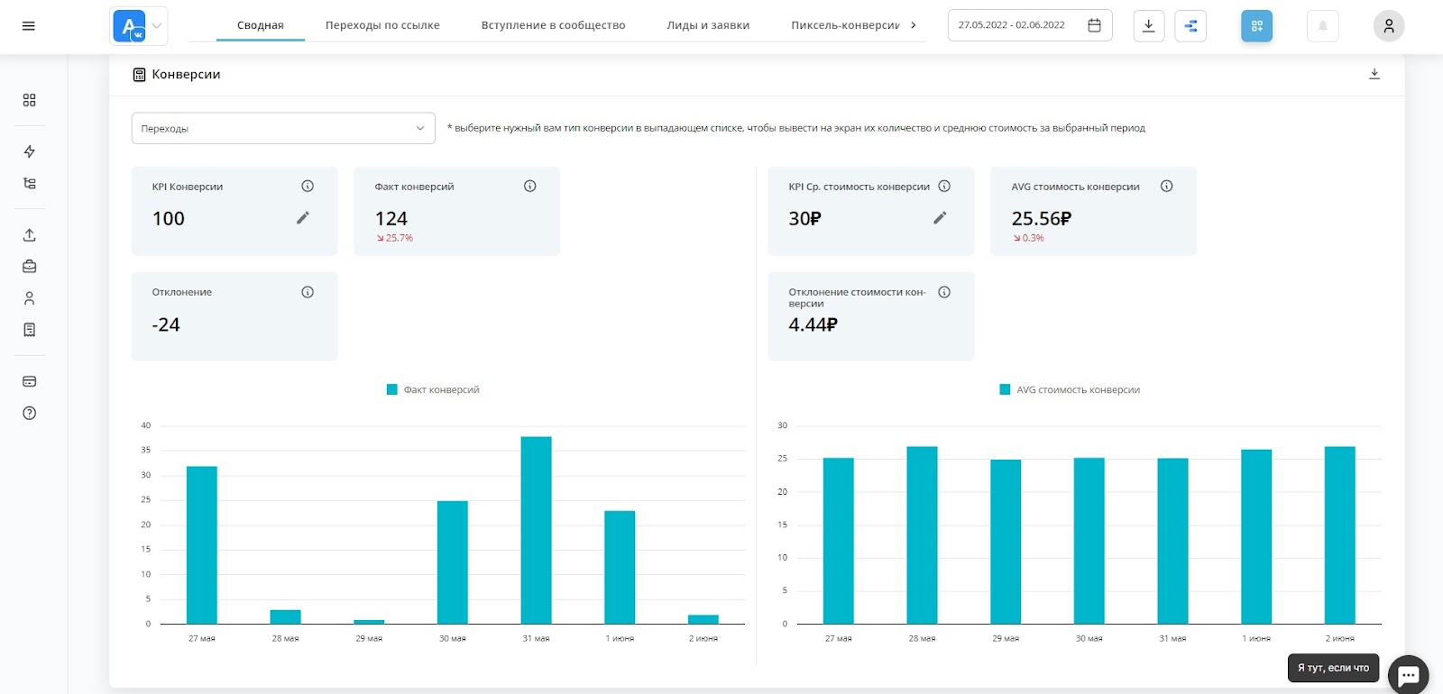This screenshot has width=1443, height=694.
Task: Open the upload icon in sidebar
Action: click(29, 235)
